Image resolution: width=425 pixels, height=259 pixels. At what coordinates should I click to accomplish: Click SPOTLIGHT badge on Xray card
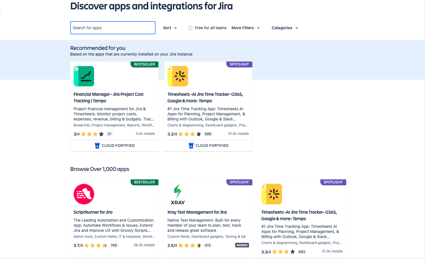239,182
